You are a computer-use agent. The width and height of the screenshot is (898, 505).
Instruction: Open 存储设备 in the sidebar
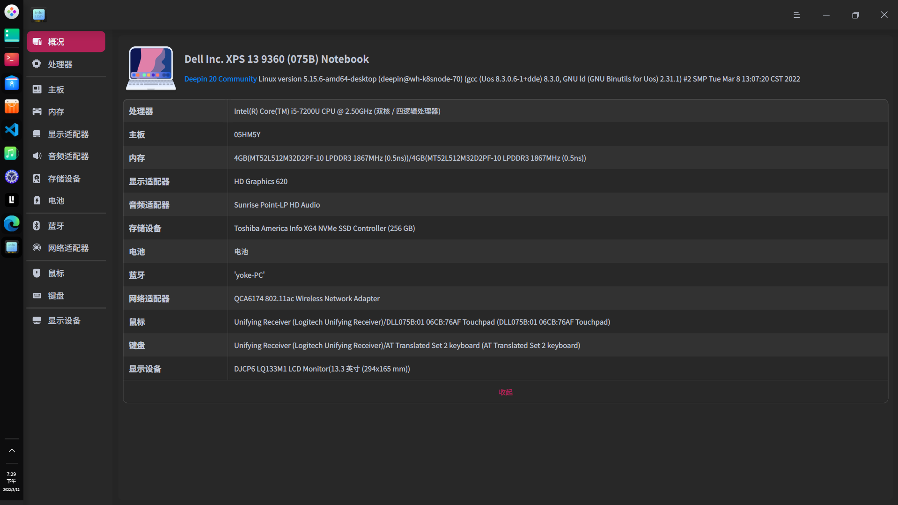click(66, 178)
